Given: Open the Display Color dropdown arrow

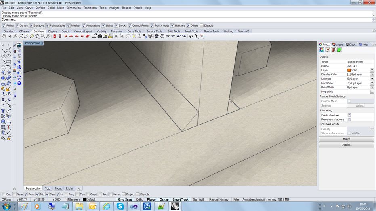Looking at the screenshot, I should pos(372,75).
